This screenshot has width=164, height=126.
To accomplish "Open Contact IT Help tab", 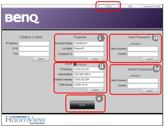I will point(152,6).
